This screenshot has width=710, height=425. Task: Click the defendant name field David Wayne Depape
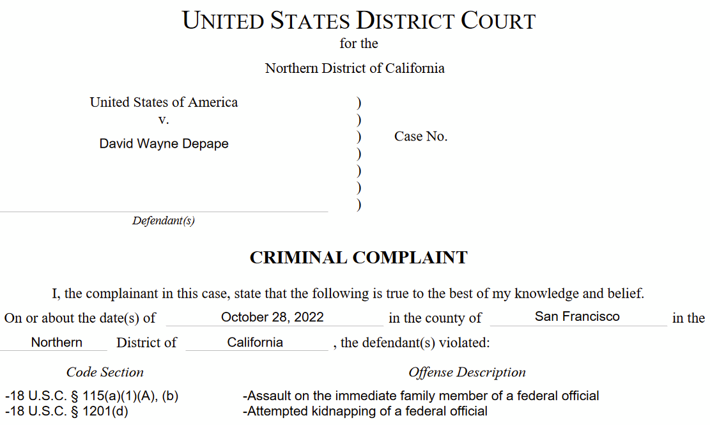[164, 144]
